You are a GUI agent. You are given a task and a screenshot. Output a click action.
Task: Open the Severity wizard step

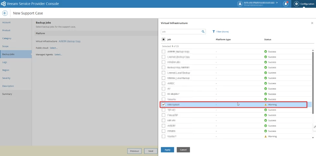[x=6, y=78]
